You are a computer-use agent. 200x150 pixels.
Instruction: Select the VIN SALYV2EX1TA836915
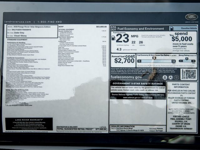click(x=21, y=30)
